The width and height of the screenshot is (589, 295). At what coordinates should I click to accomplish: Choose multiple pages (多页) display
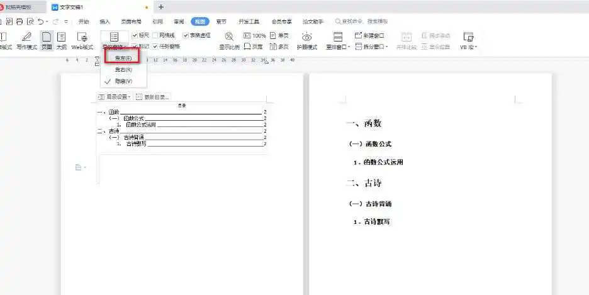(x=279, y=47)
